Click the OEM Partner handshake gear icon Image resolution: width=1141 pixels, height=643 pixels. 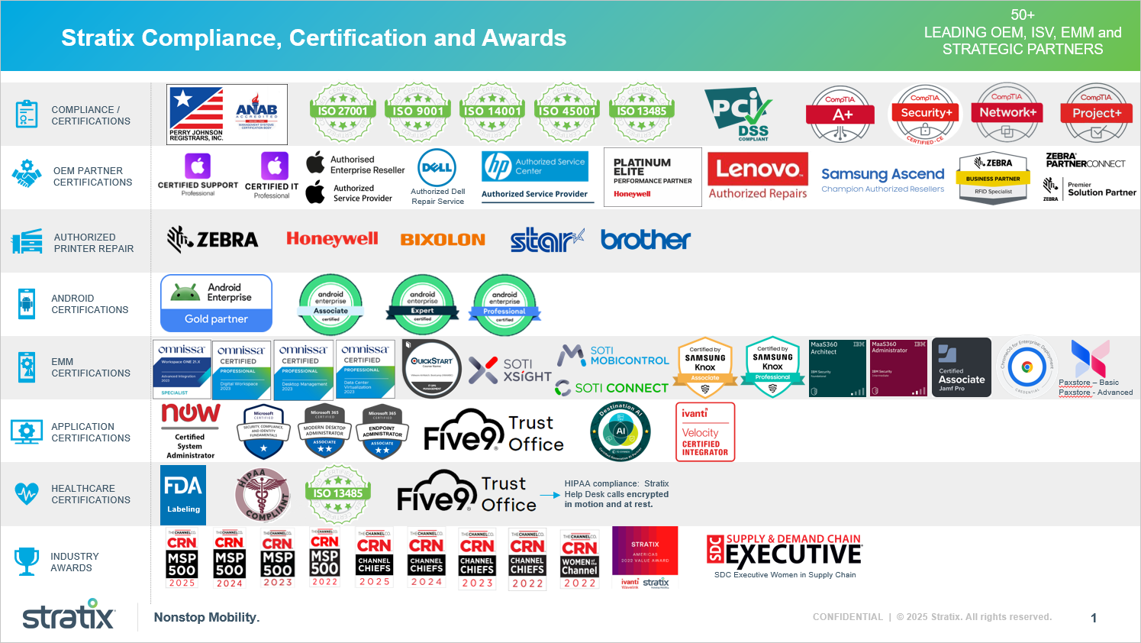click(x=27, y=175)
